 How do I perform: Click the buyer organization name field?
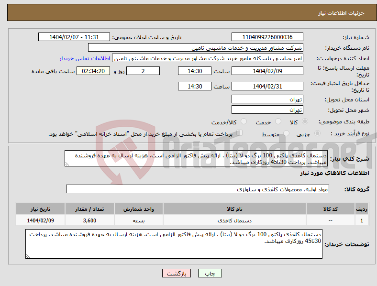point(196,47)
